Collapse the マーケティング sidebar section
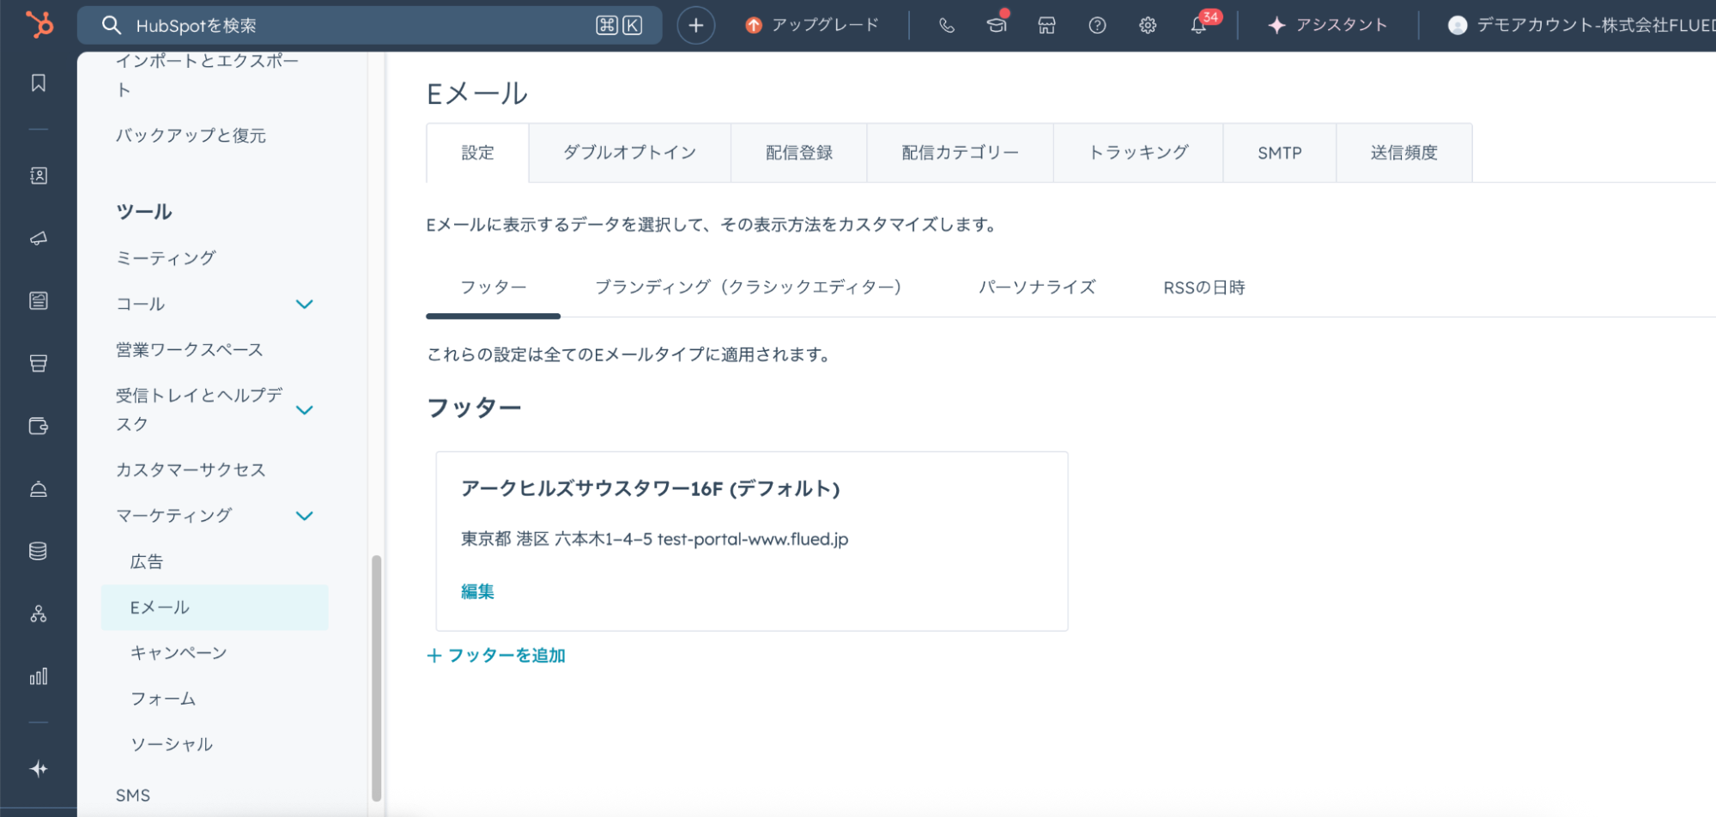The height and width of the screenshot is (817, 1716). [304, 516]
